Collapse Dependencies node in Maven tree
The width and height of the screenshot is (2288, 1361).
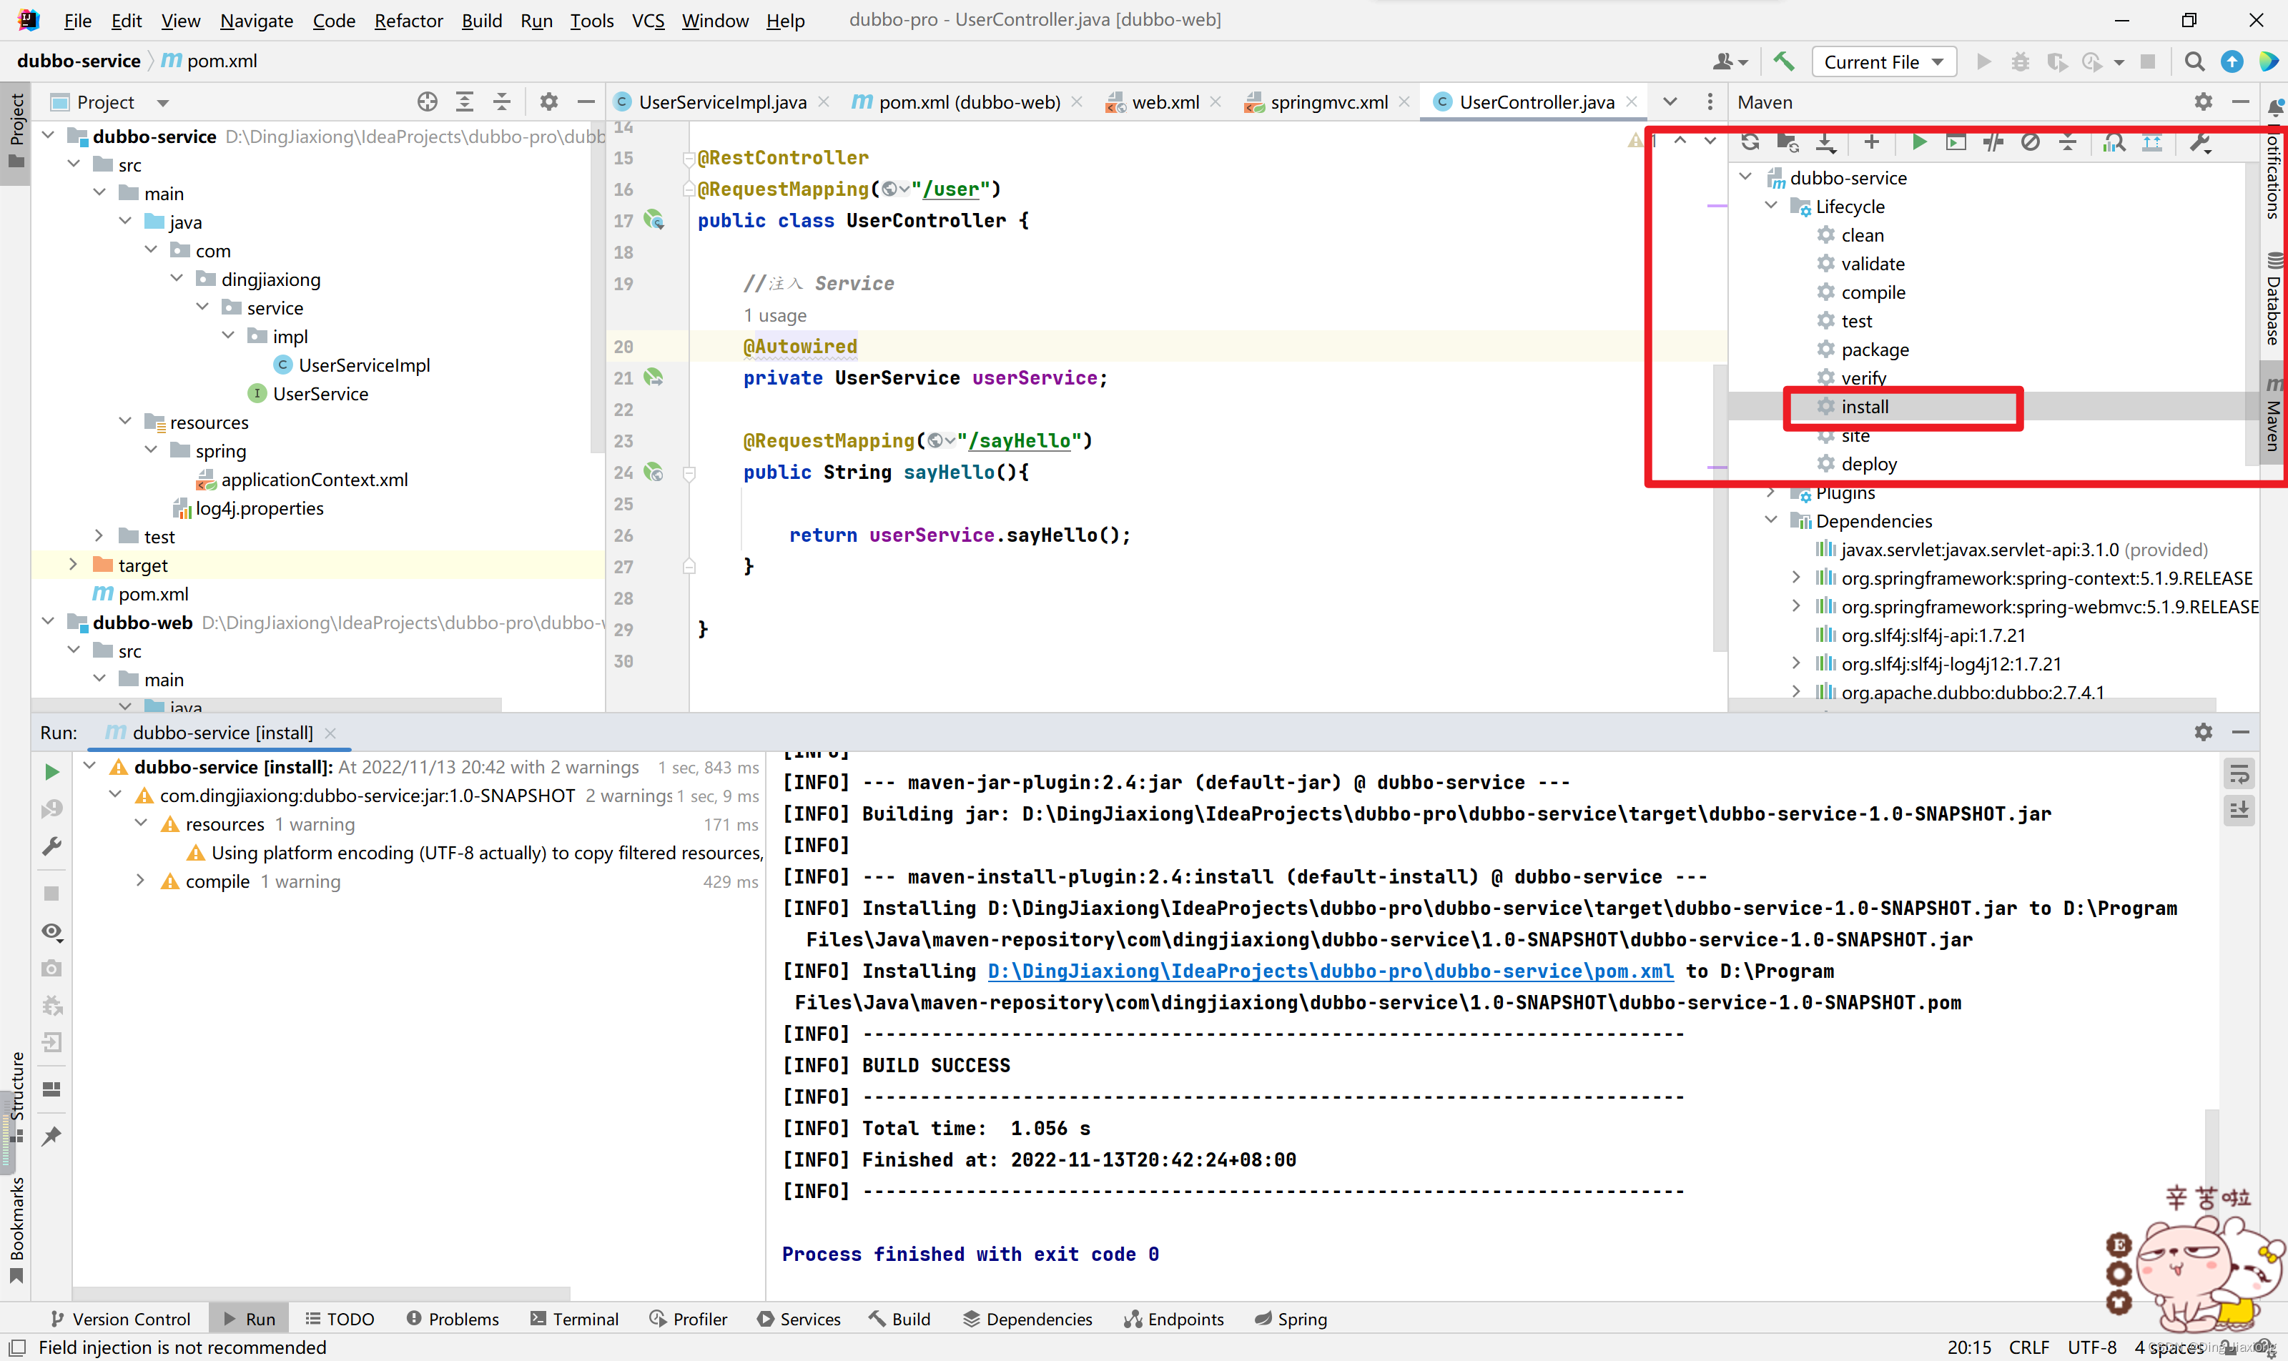tap(1772, 520)
